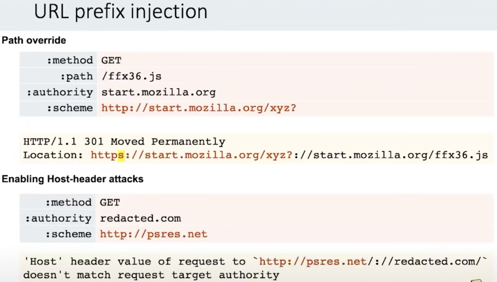The width and height of the screenshot is (497, 282).
Task: Click the yellow icon in bottom-right corner
Action: pyautogui.click(x=478, y=279)
